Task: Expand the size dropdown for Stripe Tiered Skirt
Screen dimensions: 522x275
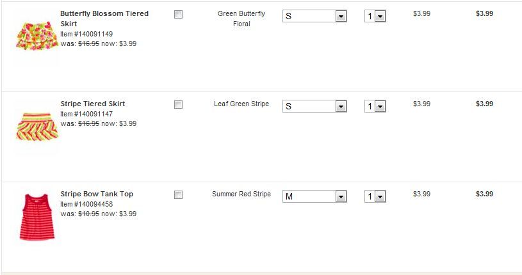Action: tap(314, 106)
